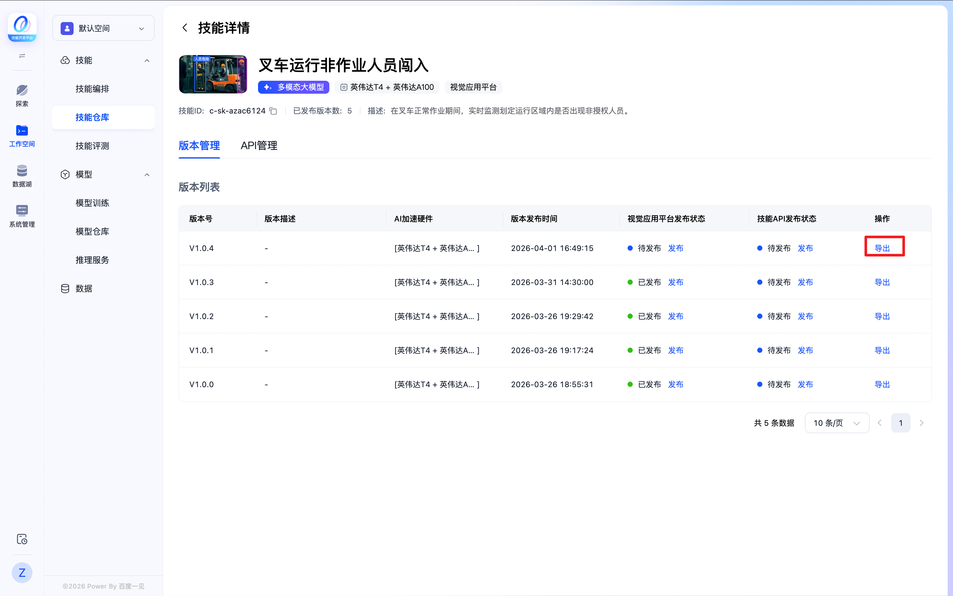Publish V1.0.0 skill API
The width and height of the screenshot is (953, 596).
point(805,384)
